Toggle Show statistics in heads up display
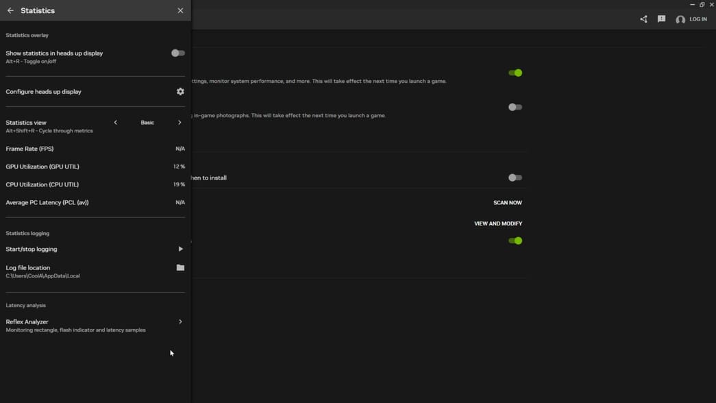 coord(177,52)
